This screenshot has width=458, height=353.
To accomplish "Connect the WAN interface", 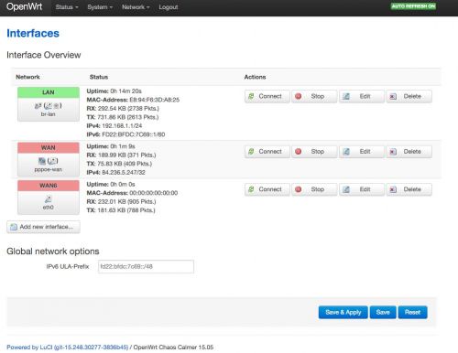I will point(267,152).
